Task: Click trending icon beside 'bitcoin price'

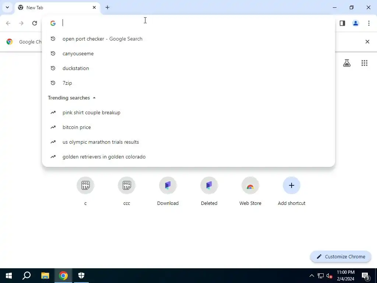Action: [x=53, y=127]
